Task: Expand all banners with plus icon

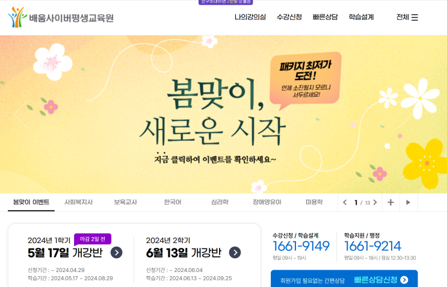Action: (390, 202)
